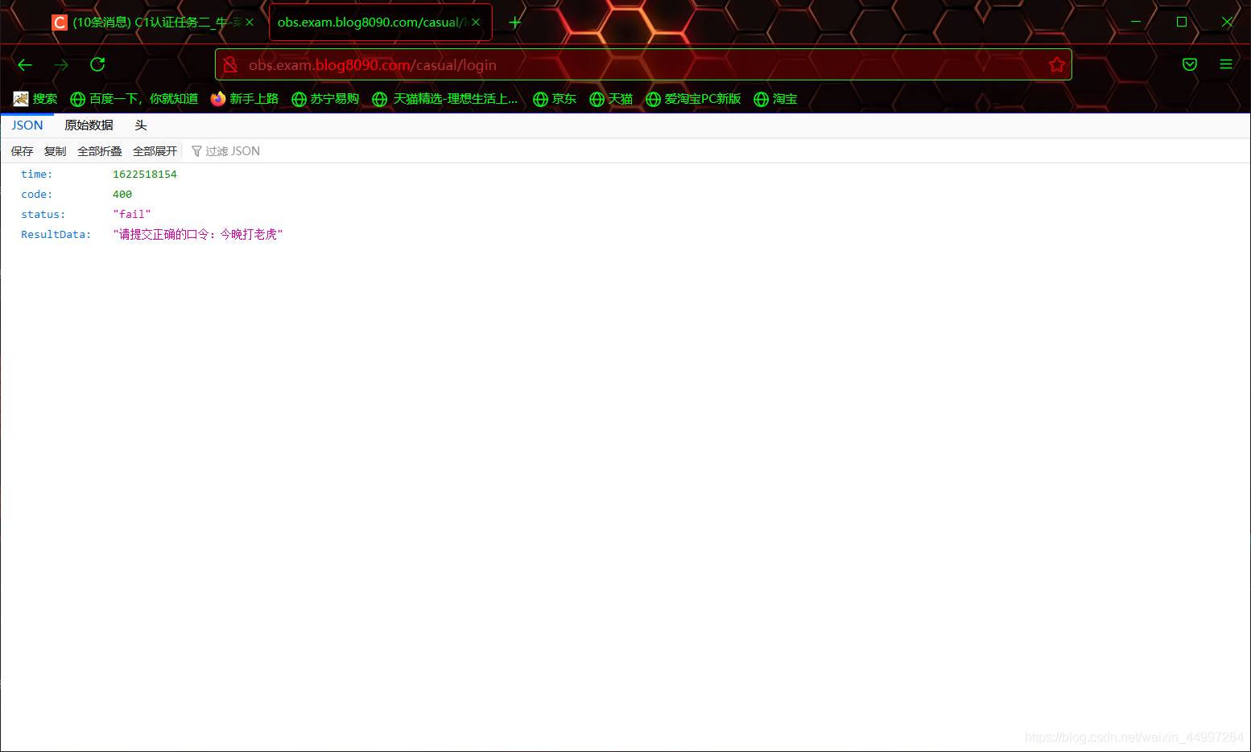The image size is (1251, 752).
Task: Select the code value 400
Action: pyautogui.click(x=122, y=195)
